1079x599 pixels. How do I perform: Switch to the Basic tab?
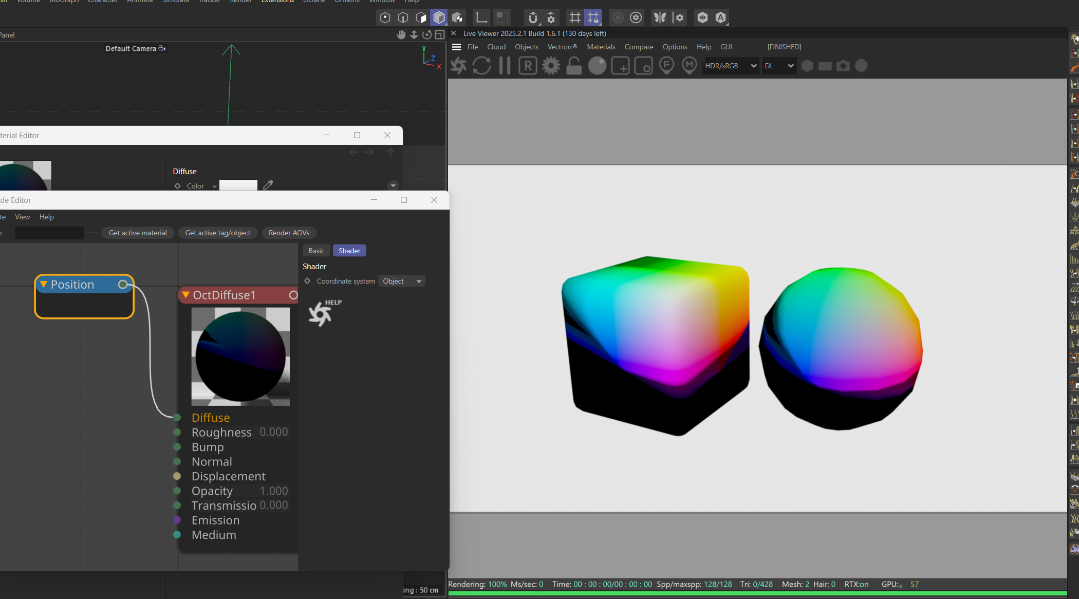pyautogui.click(x=316, y=251)
